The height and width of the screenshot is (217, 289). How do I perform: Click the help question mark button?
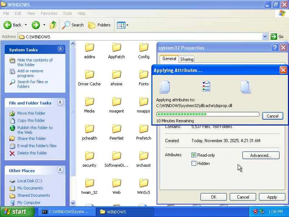(x=275, y=48)
